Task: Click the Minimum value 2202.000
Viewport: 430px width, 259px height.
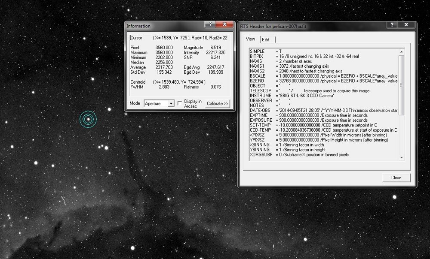Action: tap(164, 57)
